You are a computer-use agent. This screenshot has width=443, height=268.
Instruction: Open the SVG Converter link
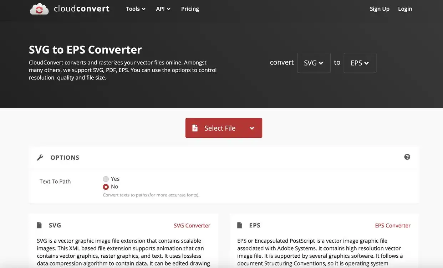[x=192, y=226]
